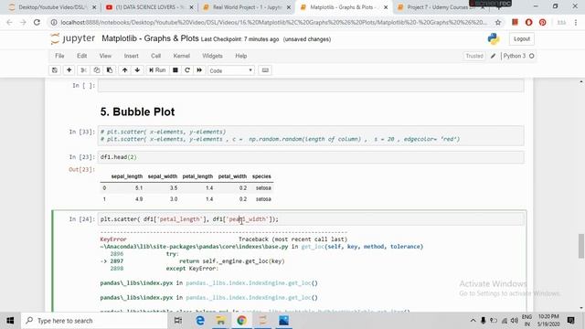The image size is (585, 329).
Task: Switch to Desktop/Youtube Video/DSL browser tab
Action: point(52,7)
